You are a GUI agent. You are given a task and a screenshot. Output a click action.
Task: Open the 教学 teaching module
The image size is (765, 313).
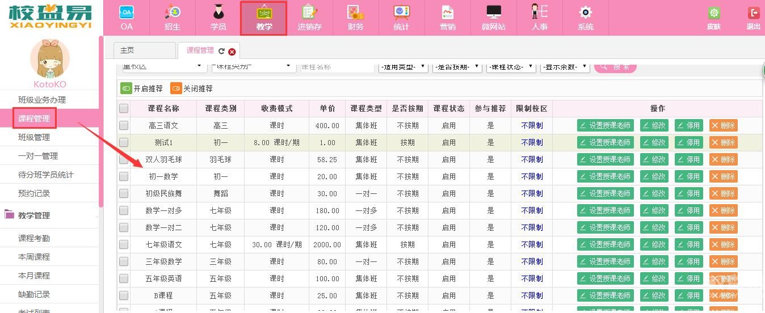coord(264,18)
